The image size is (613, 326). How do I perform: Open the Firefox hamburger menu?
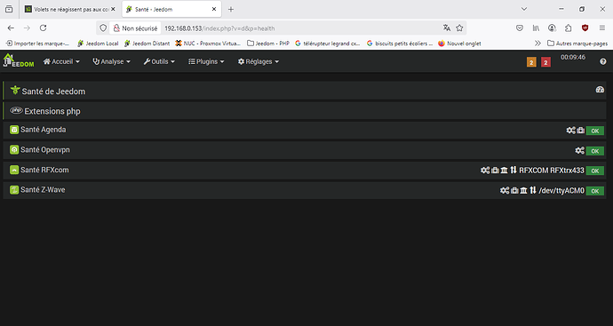click(x=602, y=28)
